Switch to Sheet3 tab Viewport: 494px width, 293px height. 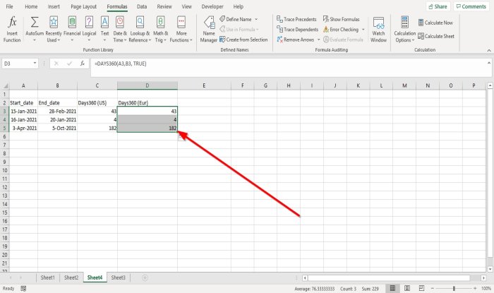(x=118, y=277)
